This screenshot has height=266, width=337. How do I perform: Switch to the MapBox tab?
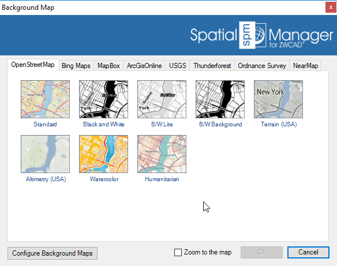click(x=108, y=66)
